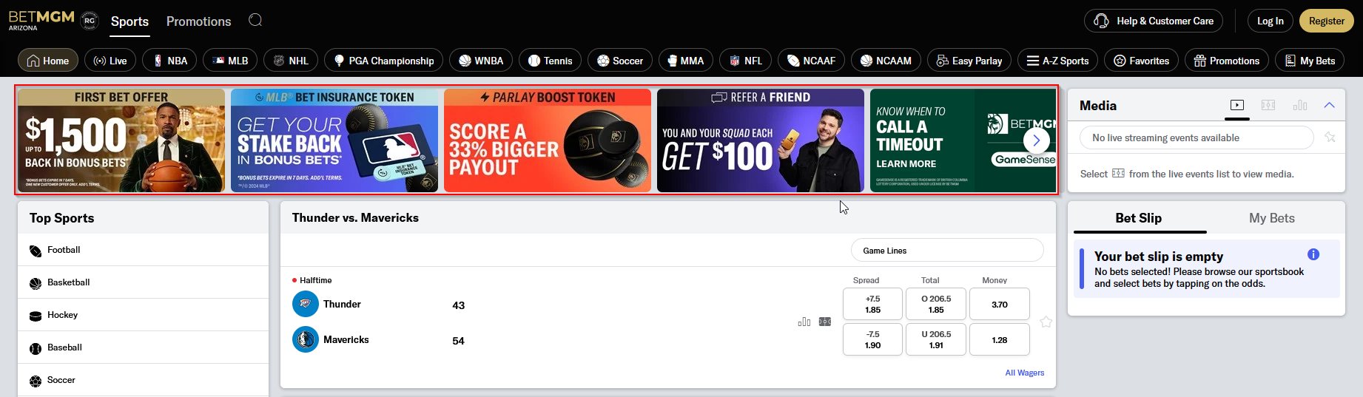The height and width of the screenshot is (397, 1363).
Task: Open the NCAAF category
Action: [812, 61]
